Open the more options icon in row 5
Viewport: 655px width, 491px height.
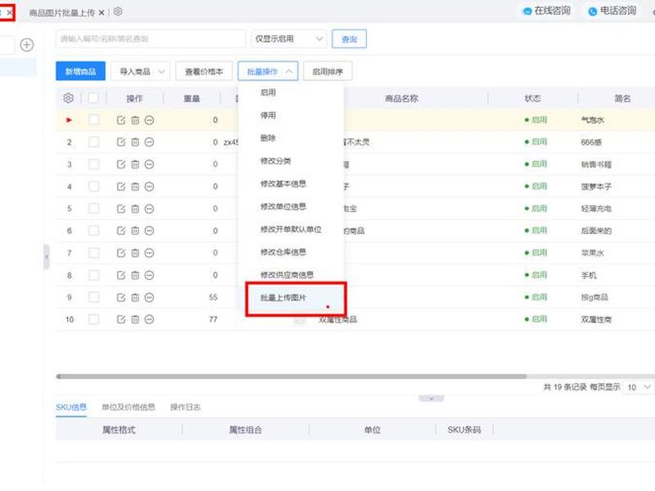pos(149,209)
